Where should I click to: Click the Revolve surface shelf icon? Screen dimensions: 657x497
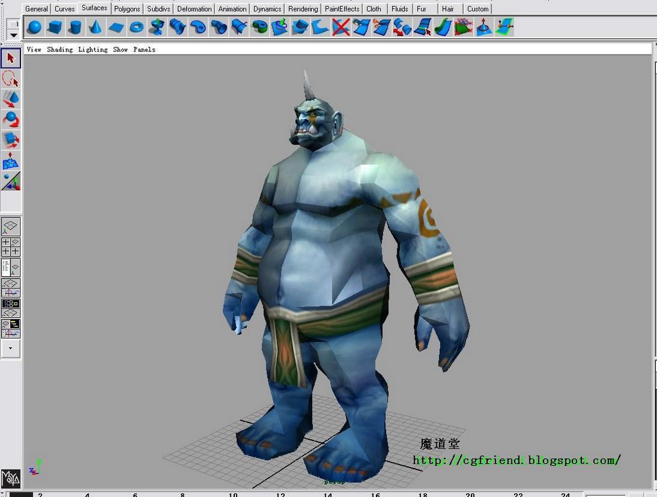coord(157,27)
